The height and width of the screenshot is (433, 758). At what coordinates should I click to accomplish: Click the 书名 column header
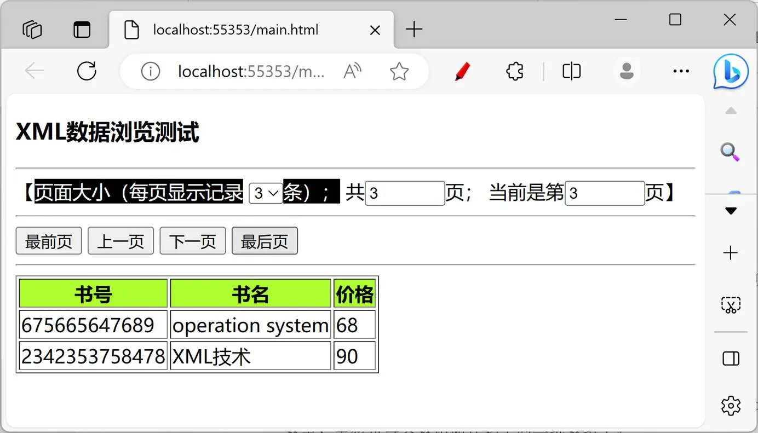click(x=250, y=293)
